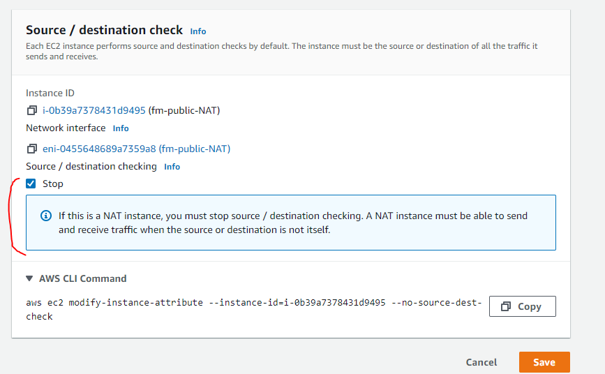Screen dimensions: 605x374
Task: Save the source / destination check setting
Action: click(x=544, y=362)
